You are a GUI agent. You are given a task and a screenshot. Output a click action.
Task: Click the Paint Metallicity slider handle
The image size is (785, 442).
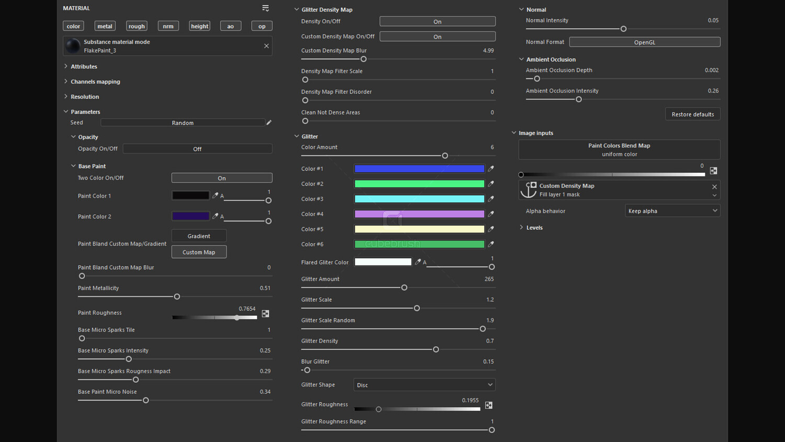click(x=177, y=296)
